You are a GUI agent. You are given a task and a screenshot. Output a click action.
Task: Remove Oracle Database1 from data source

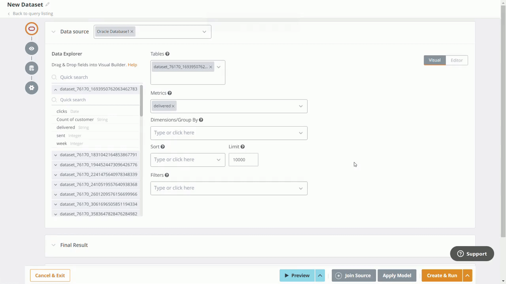click(x=132, y=32)
